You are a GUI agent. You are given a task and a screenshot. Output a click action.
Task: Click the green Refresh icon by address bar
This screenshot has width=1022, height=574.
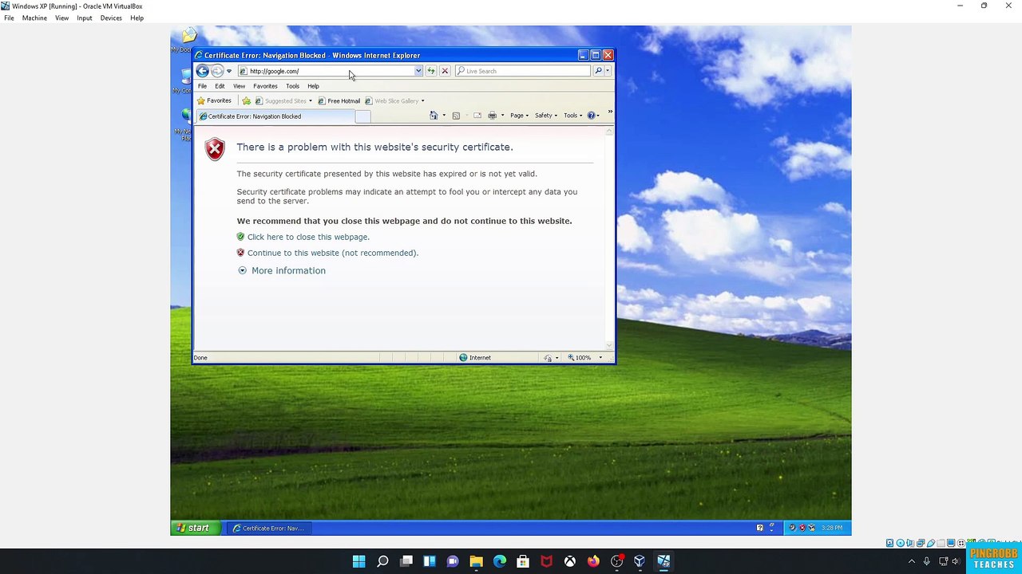(431, 71)
